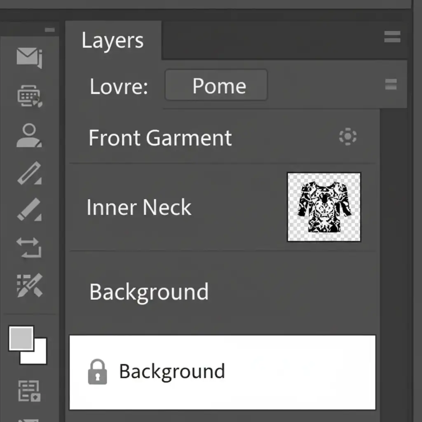Open the Pome dropdown

[x=216, y=86]
